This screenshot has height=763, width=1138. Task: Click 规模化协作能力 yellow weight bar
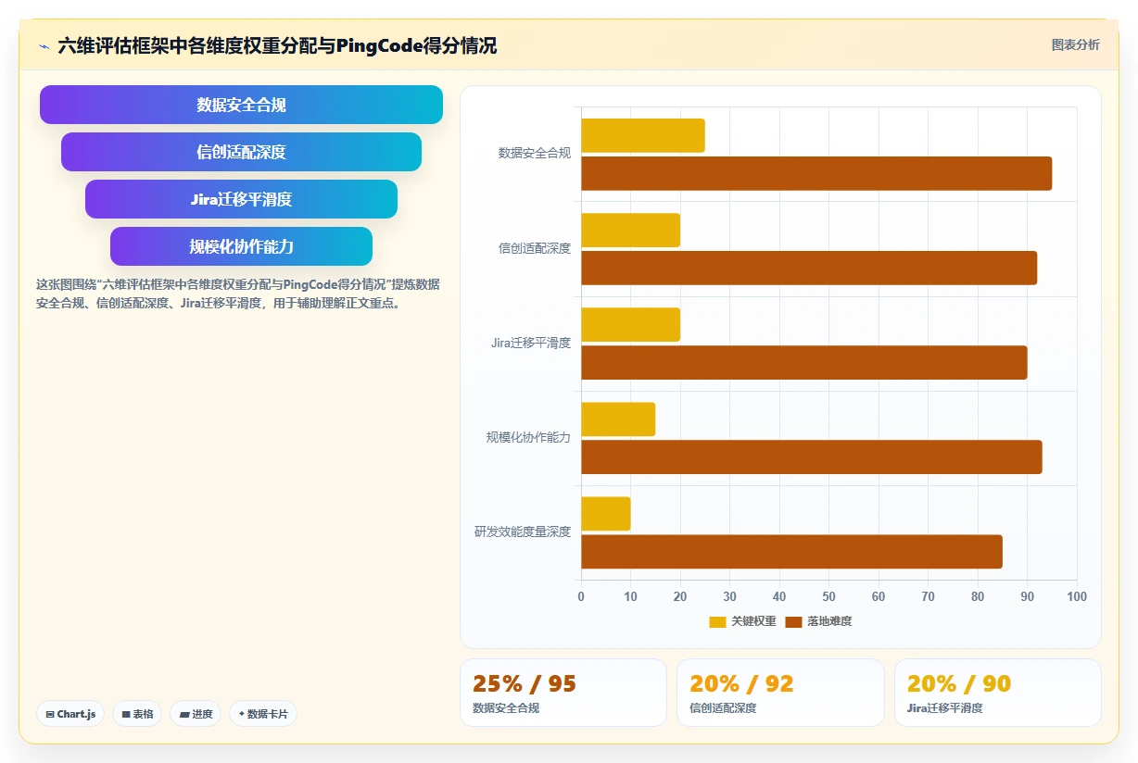click(x=618, y=419)
